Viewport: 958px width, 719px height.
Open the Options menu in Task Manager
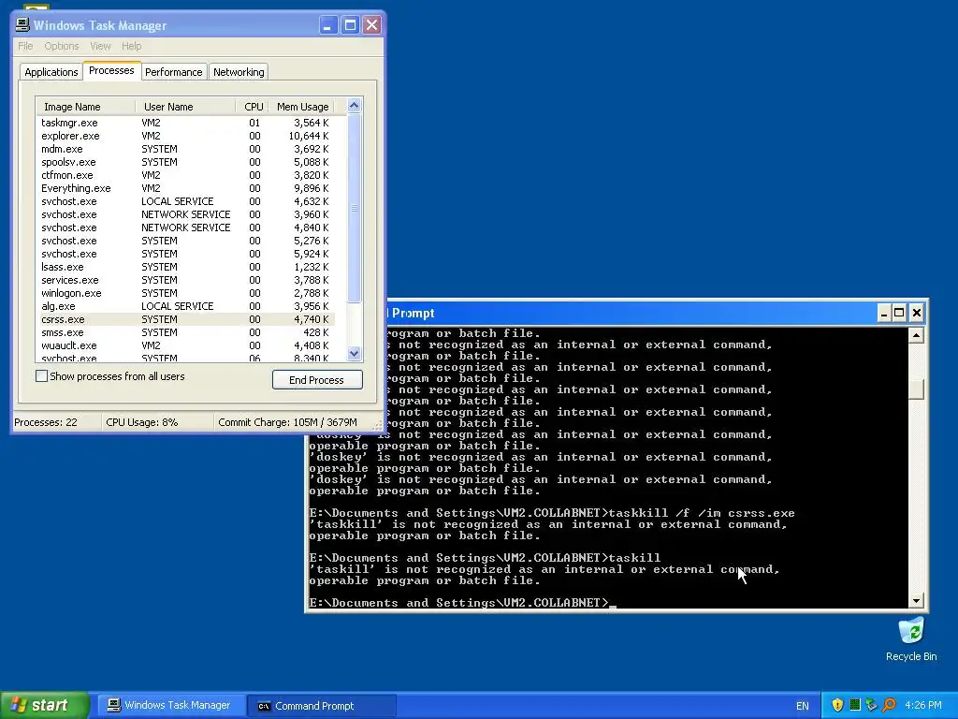61,46
